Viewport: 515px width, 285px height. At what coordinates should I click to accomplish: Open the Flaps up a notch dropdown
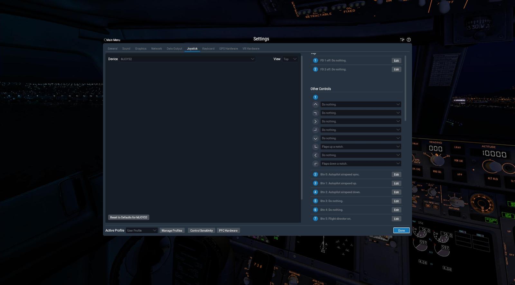click(361, 147)
